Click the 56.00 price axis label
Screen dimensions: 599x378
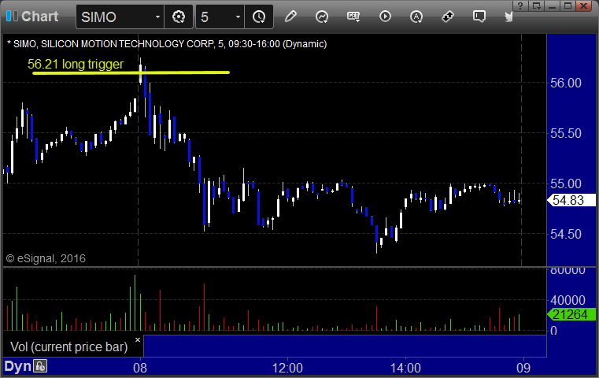(566, 83)
